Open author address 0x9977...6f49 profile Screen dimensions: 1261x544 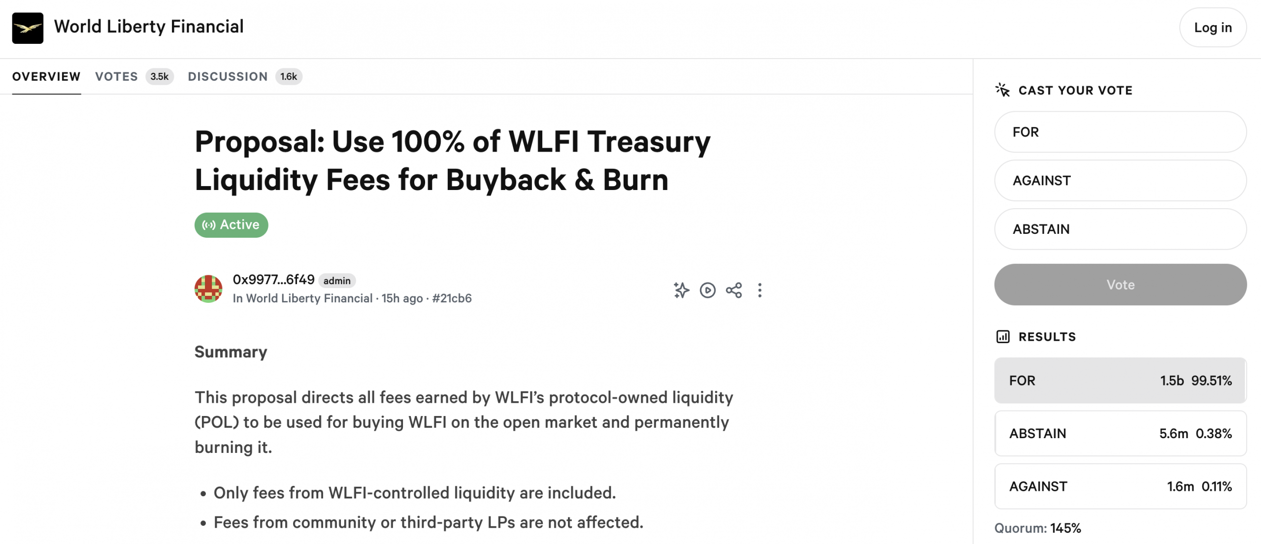pos(273,280)
